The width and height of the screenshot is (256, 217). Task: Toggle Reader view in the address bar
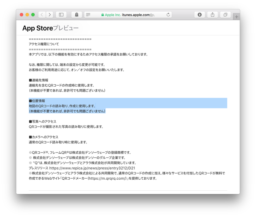88,15
